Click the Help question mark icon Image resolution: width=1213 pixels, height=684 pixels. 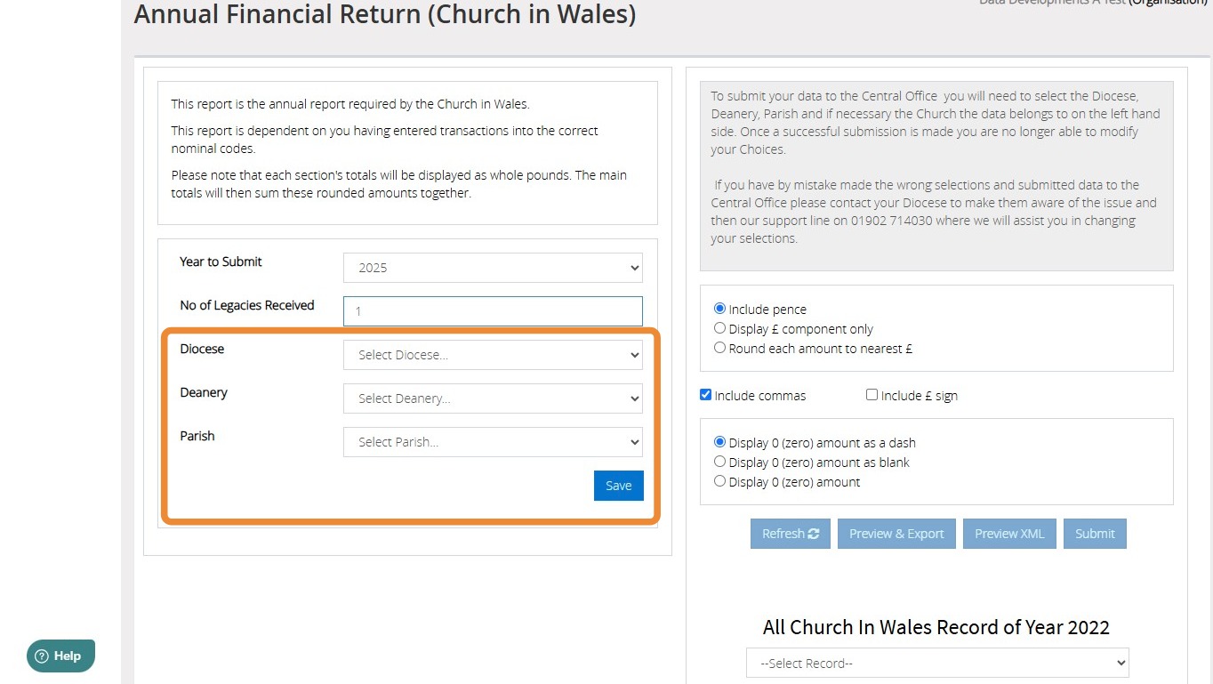[x=42, y=656]
